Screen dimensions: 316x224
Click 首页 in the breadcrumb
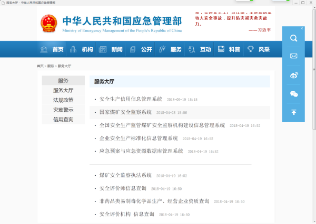tap(41, 66)
